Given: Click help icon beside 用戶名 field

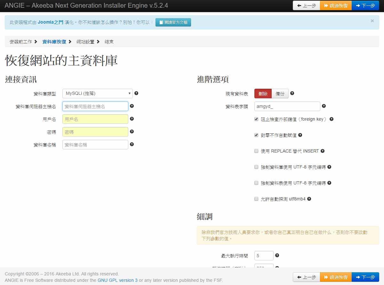Looking at the screenshot, I should pyautogui.click(x=132, y=119).
